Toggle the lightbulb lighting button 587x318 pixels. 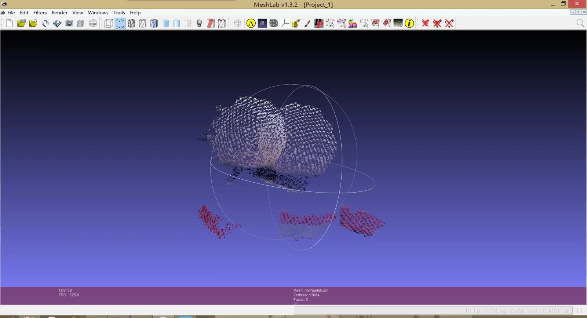(x=199, y=23)
